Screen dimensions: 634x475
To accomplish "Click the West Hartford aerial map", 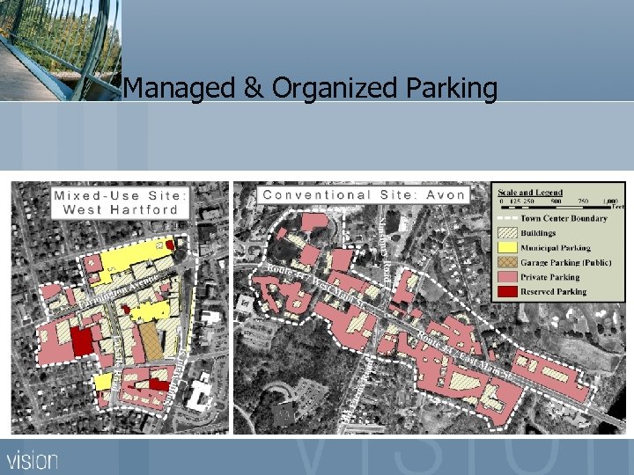I will [x=120, y=308].
